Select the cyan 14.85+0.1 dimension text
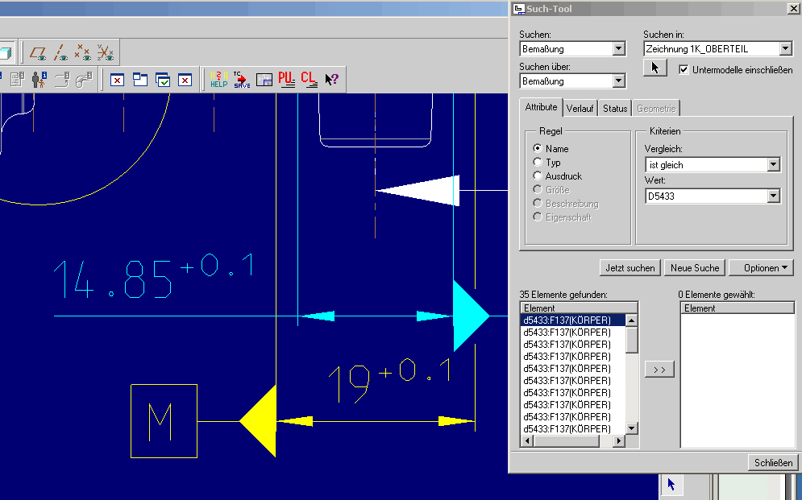The image size is (802, 500). click(153, 276)
